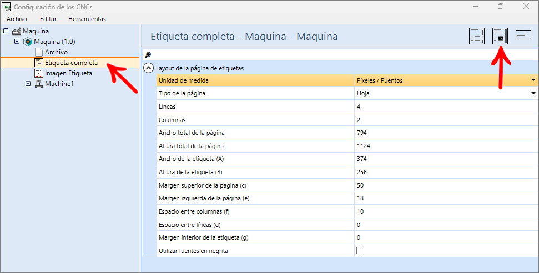Open the Tipo de la página dropdown

pos(533,93)
